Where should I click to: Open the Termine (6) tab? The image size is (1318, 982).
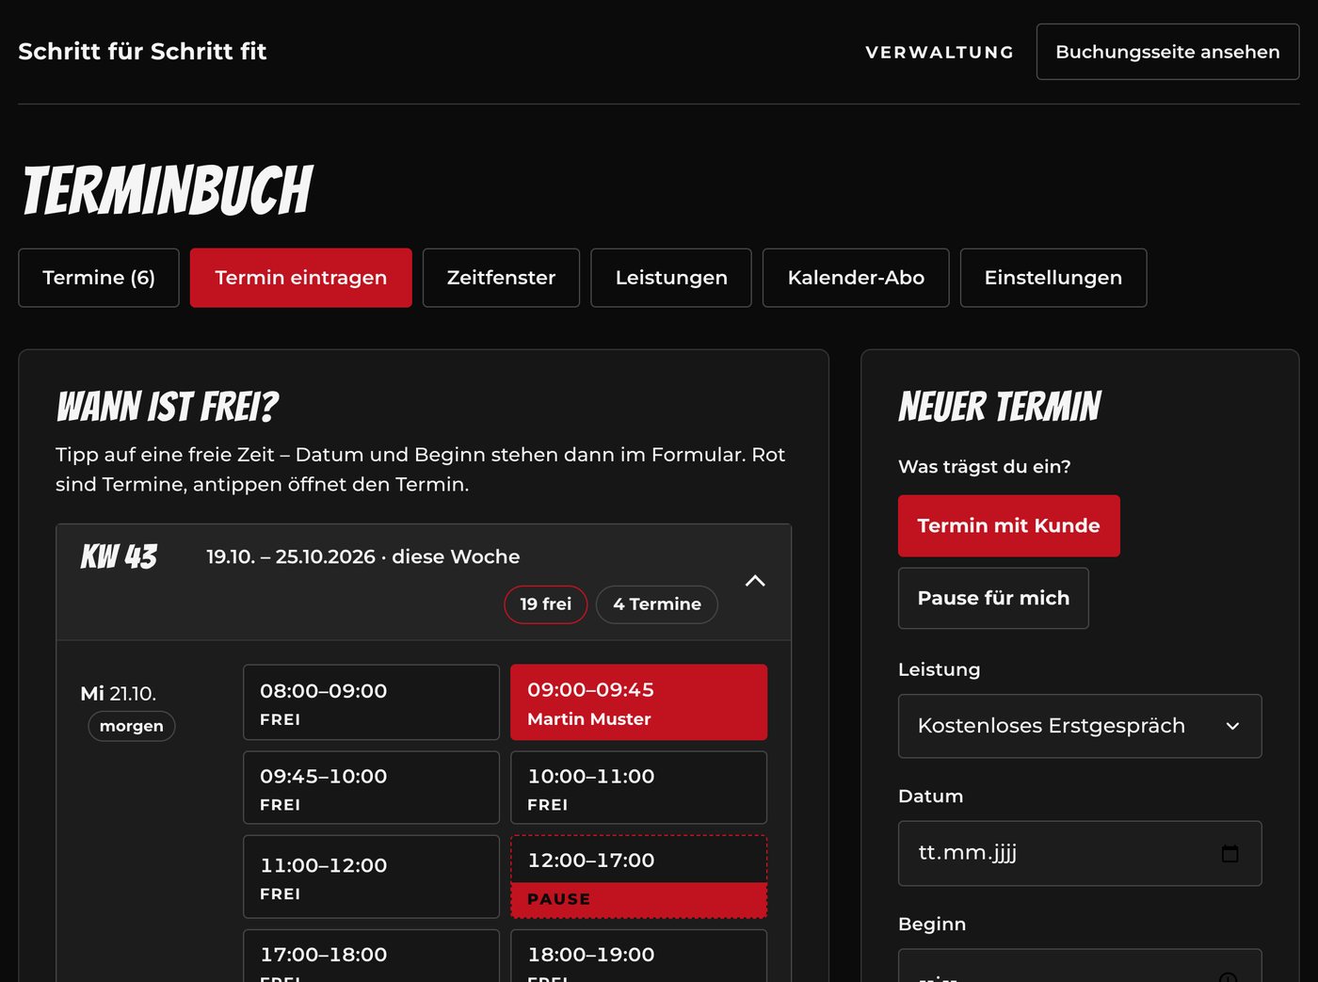99,278
